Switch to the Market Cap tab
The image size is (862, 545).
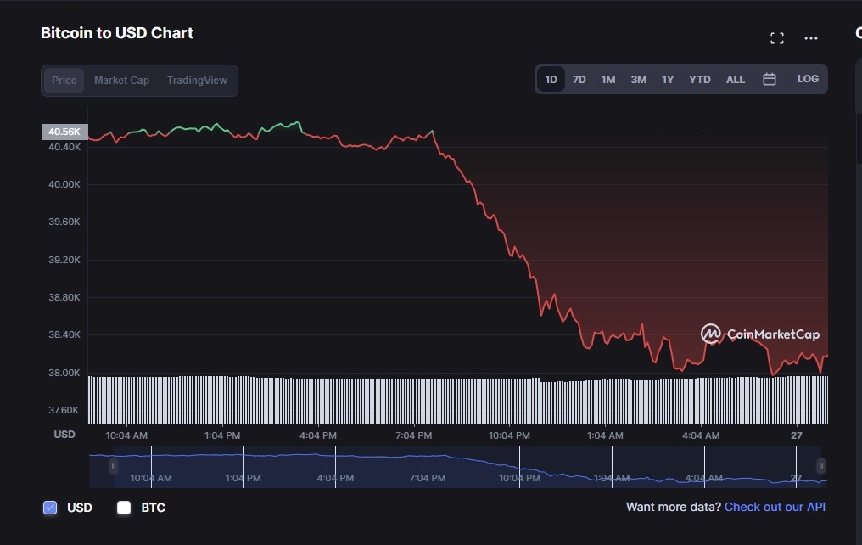(121, 81)
